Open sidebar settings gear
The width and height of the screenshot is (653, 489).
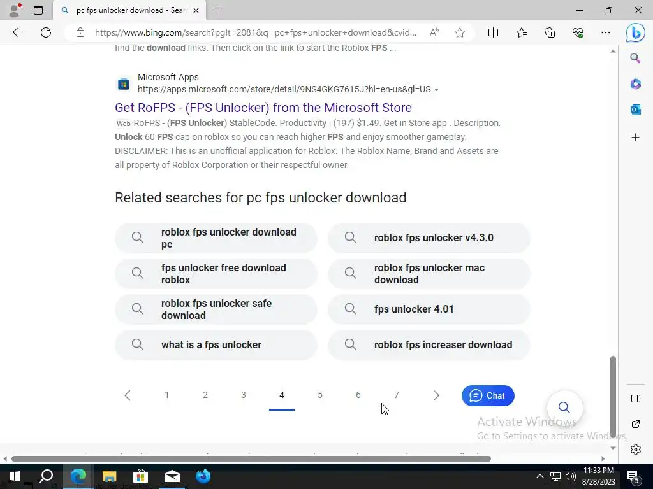click(x=636, y=449)
